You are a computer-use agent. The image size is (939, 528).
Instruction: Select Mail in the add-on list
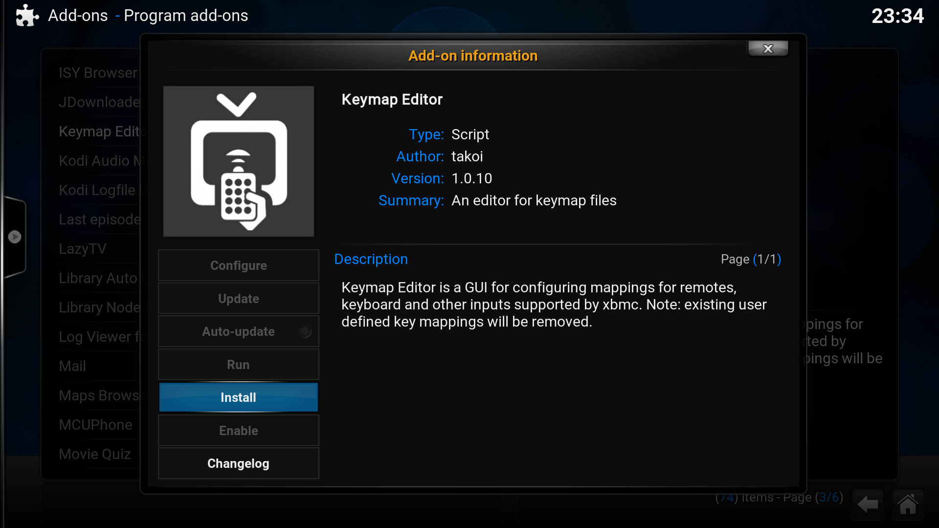[x=72, y=366]
